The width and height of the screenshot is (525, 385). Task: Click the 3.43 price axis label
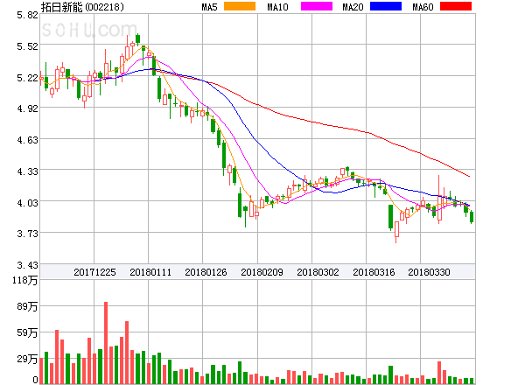point(27,265)
